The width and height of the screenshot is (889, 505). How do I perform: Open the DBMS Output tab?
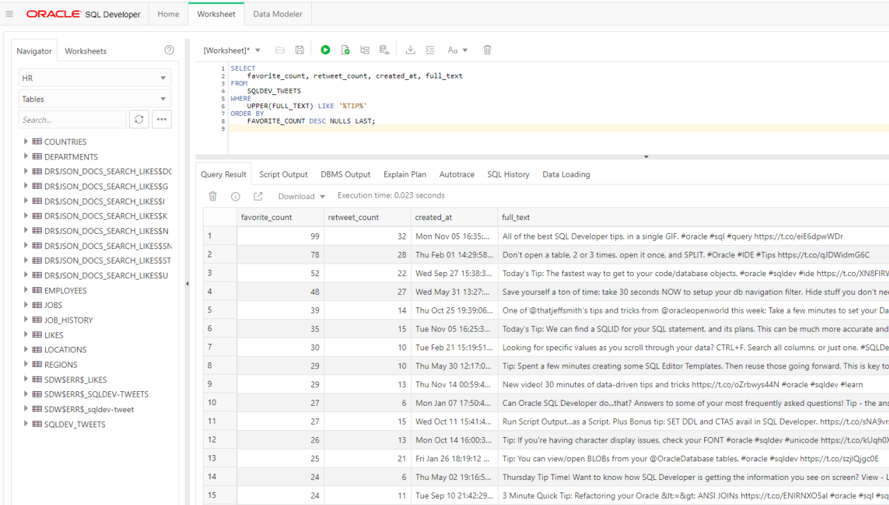(x=345, y=174)
